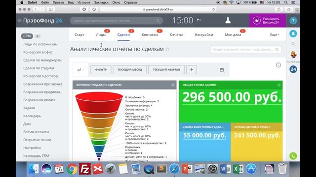Open chart type dropdown in filter bar
The image size is (316, 177).
tap(80, 70)
